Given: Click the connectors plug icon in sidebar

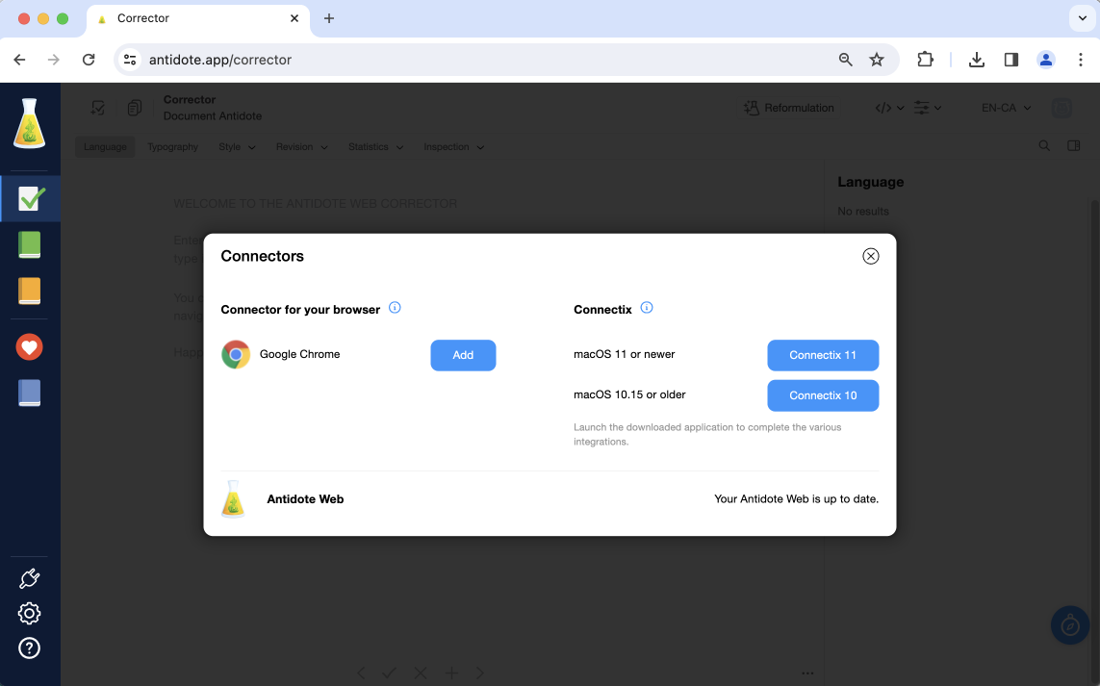Looking at the screenshot, I should pyautogui.click(x=30, y=578).
